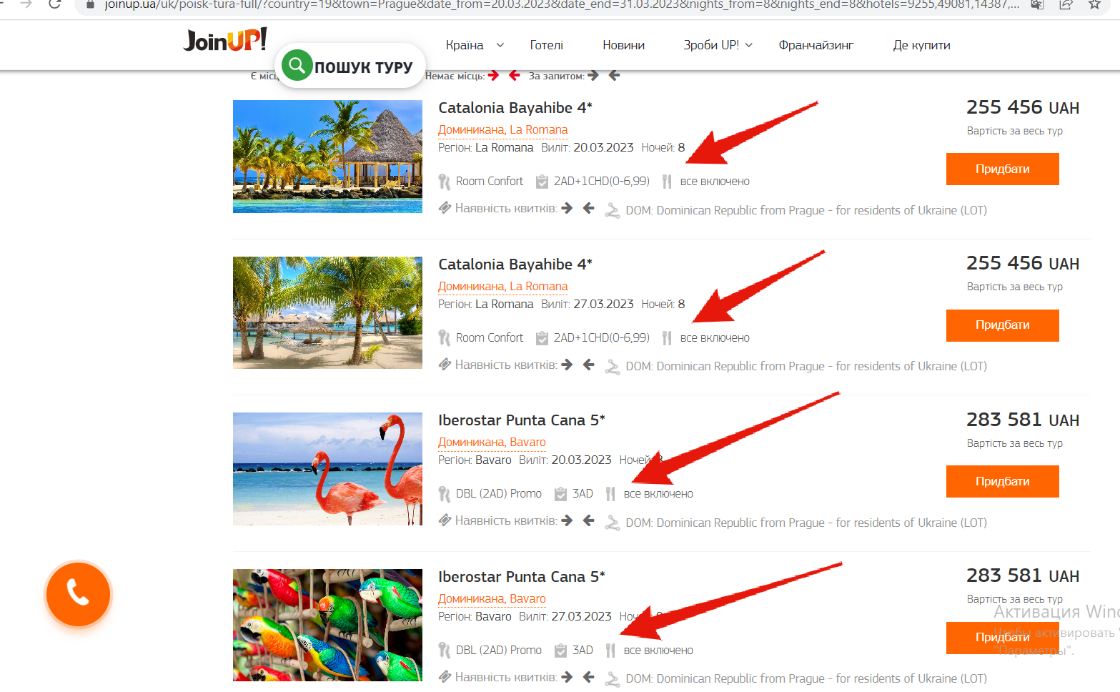The height and width of the screenshot is (692, 1120).
Task: Click the orange phone call button
Action: (x=78, y=594)
